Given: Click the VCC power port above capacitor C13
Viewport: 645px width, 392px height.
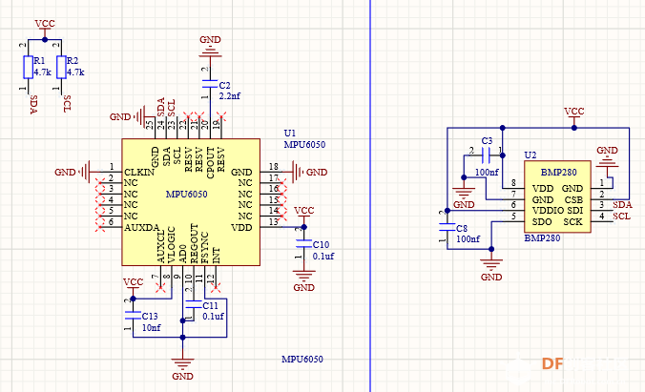Looking at the screenshot, I should (133, 285).
